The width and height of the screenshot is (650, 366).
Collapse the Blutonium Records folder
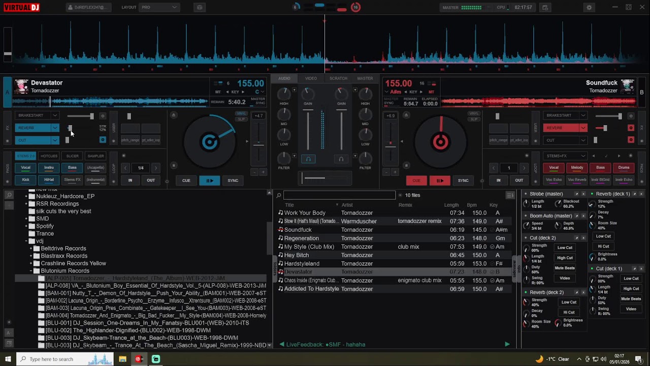click(x=31, y=271)
